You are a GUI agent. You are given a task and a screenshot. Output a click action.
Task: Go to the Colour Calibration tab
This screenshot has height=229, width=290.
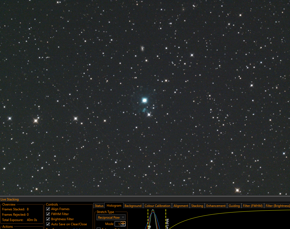[x=157, y=206]
